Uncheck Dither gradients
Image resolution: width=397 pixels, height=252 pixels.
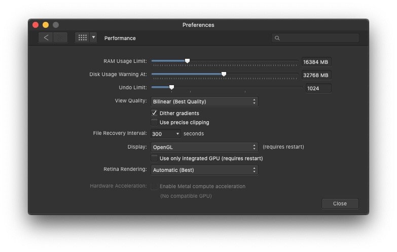pyautogui.click(x=154, y=113)
